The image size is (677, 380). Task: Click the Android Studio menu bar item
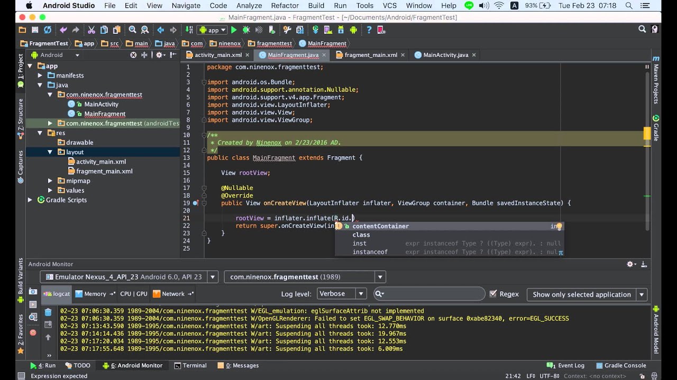pos(69,5)
